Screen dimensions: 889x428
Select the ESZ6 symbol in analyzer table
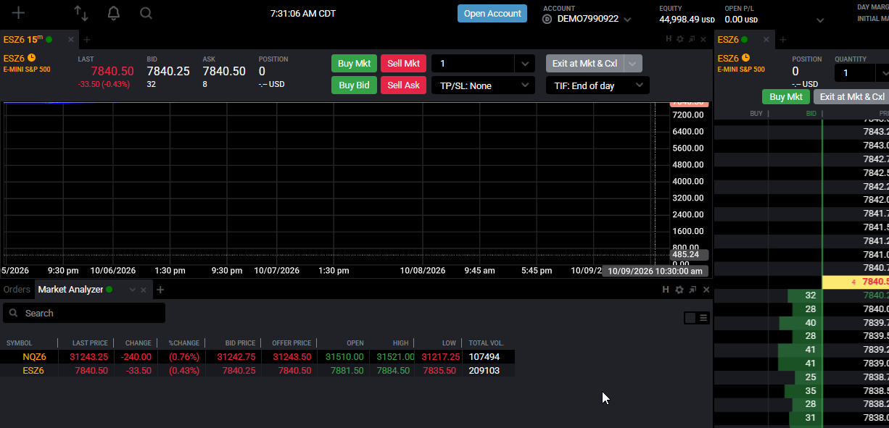coord(33,371)
